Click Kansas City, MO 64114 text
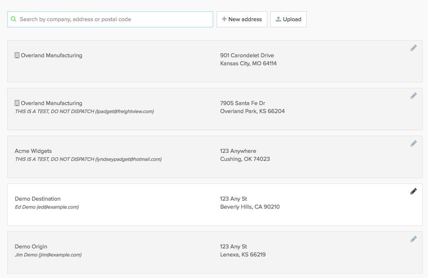 (x=248, y=63)
